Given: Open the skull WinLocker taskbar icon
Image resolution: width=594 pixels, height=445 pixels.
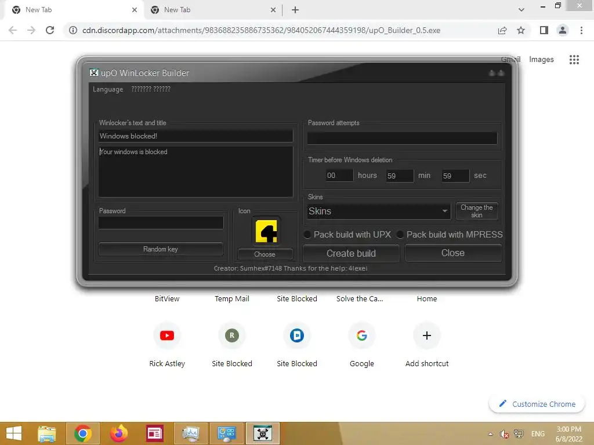Looking at the screenshot, I should click(x=263, y=433).
